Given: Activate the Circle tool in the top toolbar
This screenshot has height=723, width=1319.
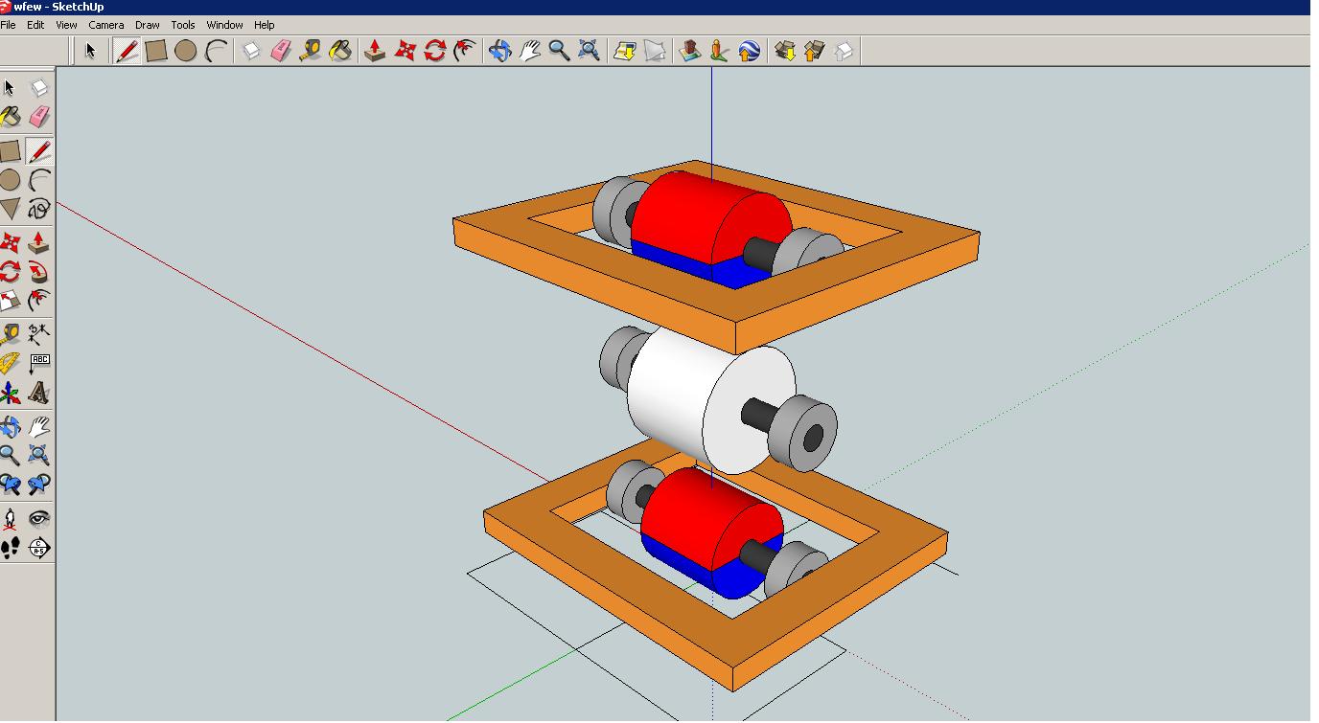Looking at the screenshot, I should click(186, 51).
